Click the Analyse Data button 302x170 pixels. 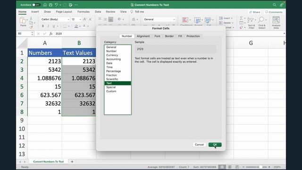pos(276,23)
